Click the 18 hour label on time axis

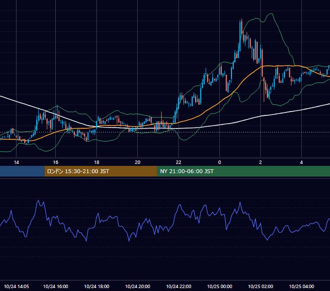(97, 162)
